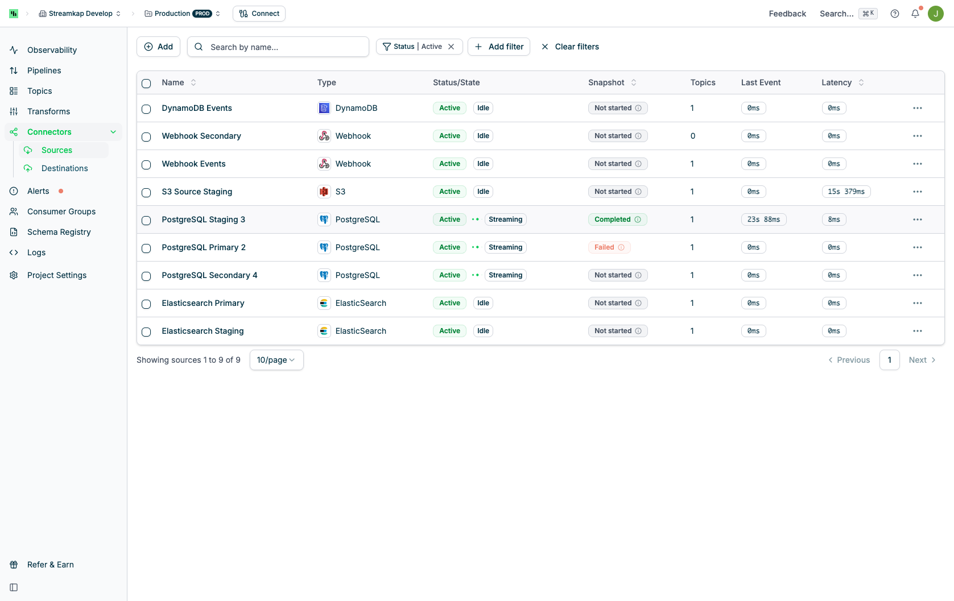
Task: Click the Add source button
Action: tap(158, 47)
